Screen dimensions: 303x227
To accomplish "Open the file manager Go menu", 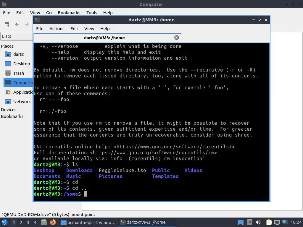I will coord(49,12).
